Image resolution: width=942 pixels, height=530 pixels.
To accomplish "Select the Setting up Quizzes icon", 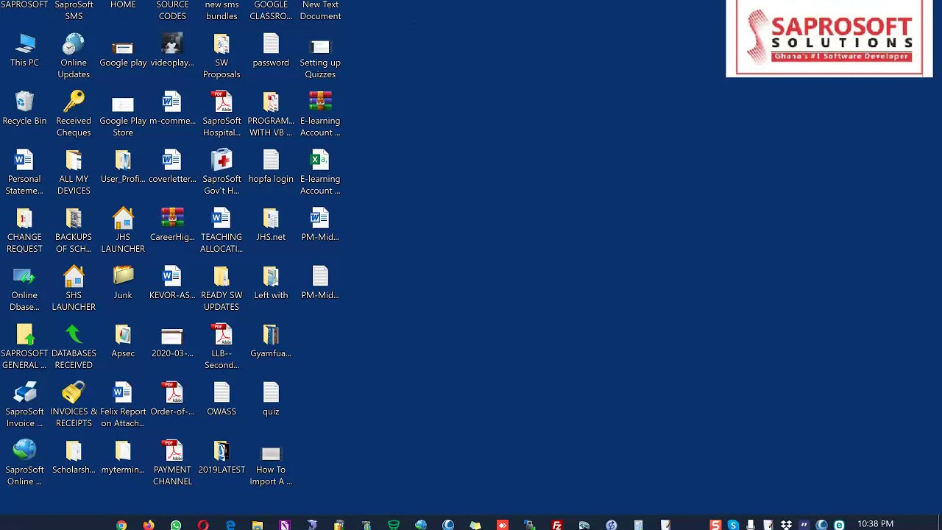I will point(320,57).
